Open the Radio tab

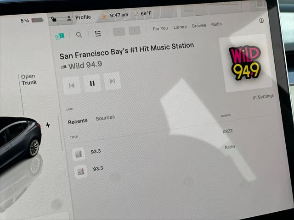[216, 24]
